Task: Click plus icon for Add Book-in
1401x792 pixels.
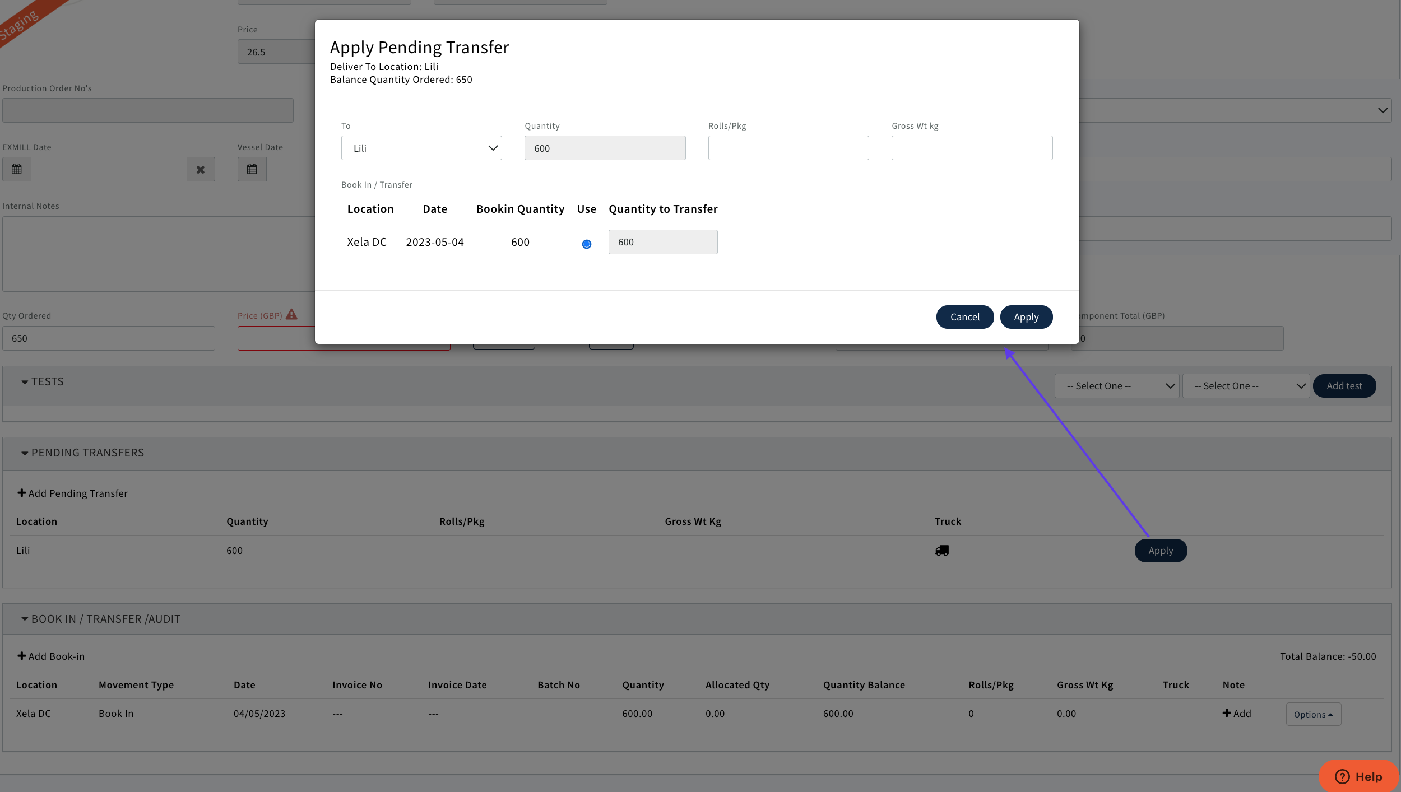Action: [x=21, y=656]
